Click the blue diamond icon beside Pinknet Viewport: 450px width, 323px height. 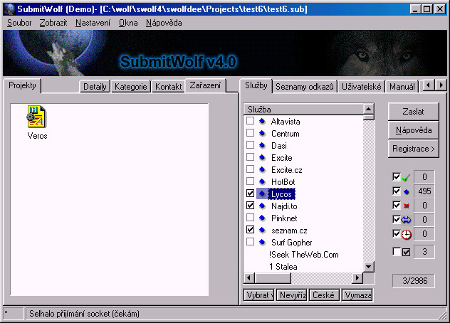click(x=262, y=218)
